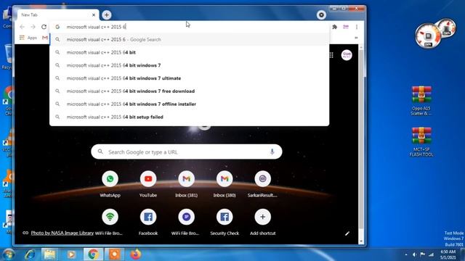Image resolution: width=465 pixels, height=261 pixels.
Task: Click the browser back arrow
Action: click(23, 27)
